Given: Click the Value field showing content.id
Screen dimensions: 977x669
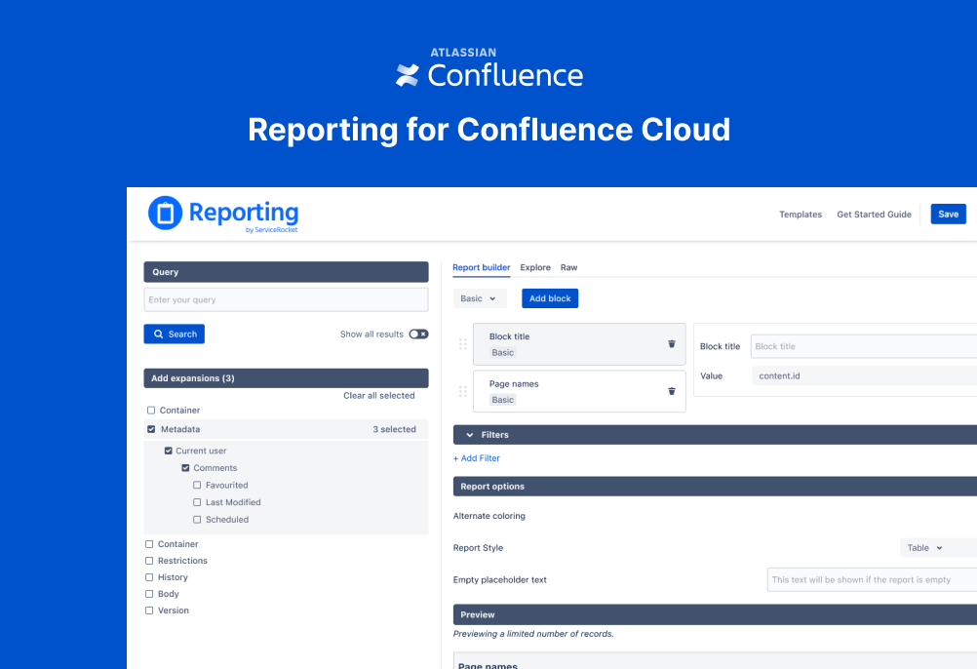Looking at the screenshot, I should (865, 376).
